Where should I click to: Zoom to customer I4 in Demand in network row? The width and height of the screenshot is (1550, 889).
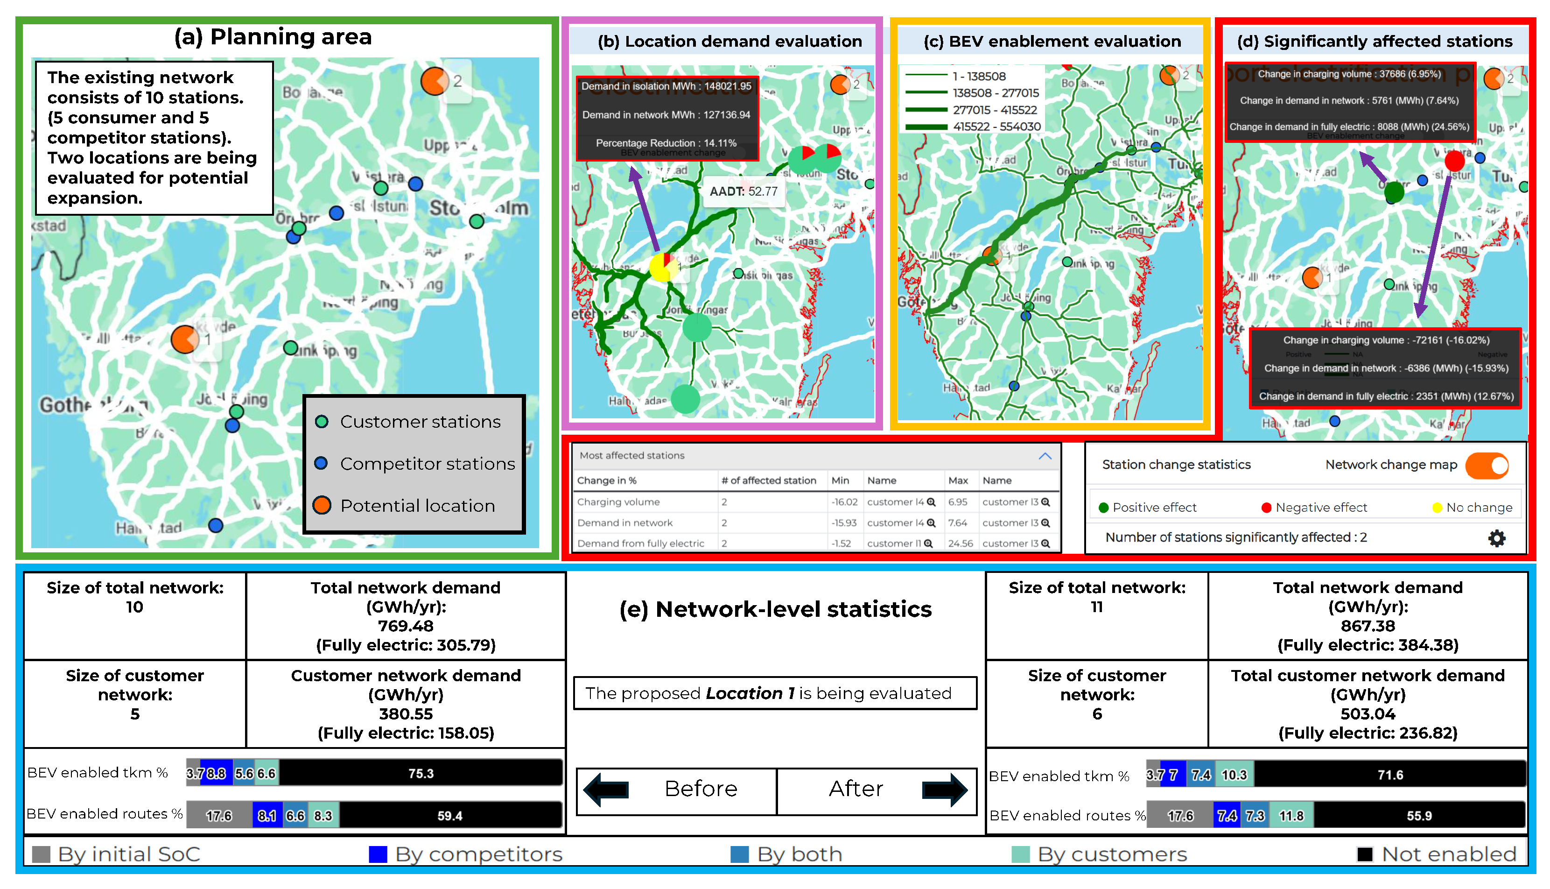point(931,522)
